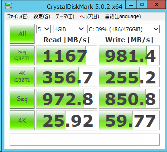Image resolution: width=167 pixels, height=152 pixels.
Task: Select the 59.77 4K write result
Action: (129, 120)
